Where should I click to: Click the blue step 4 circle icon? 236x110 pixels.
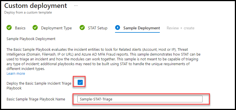[117, 28]
